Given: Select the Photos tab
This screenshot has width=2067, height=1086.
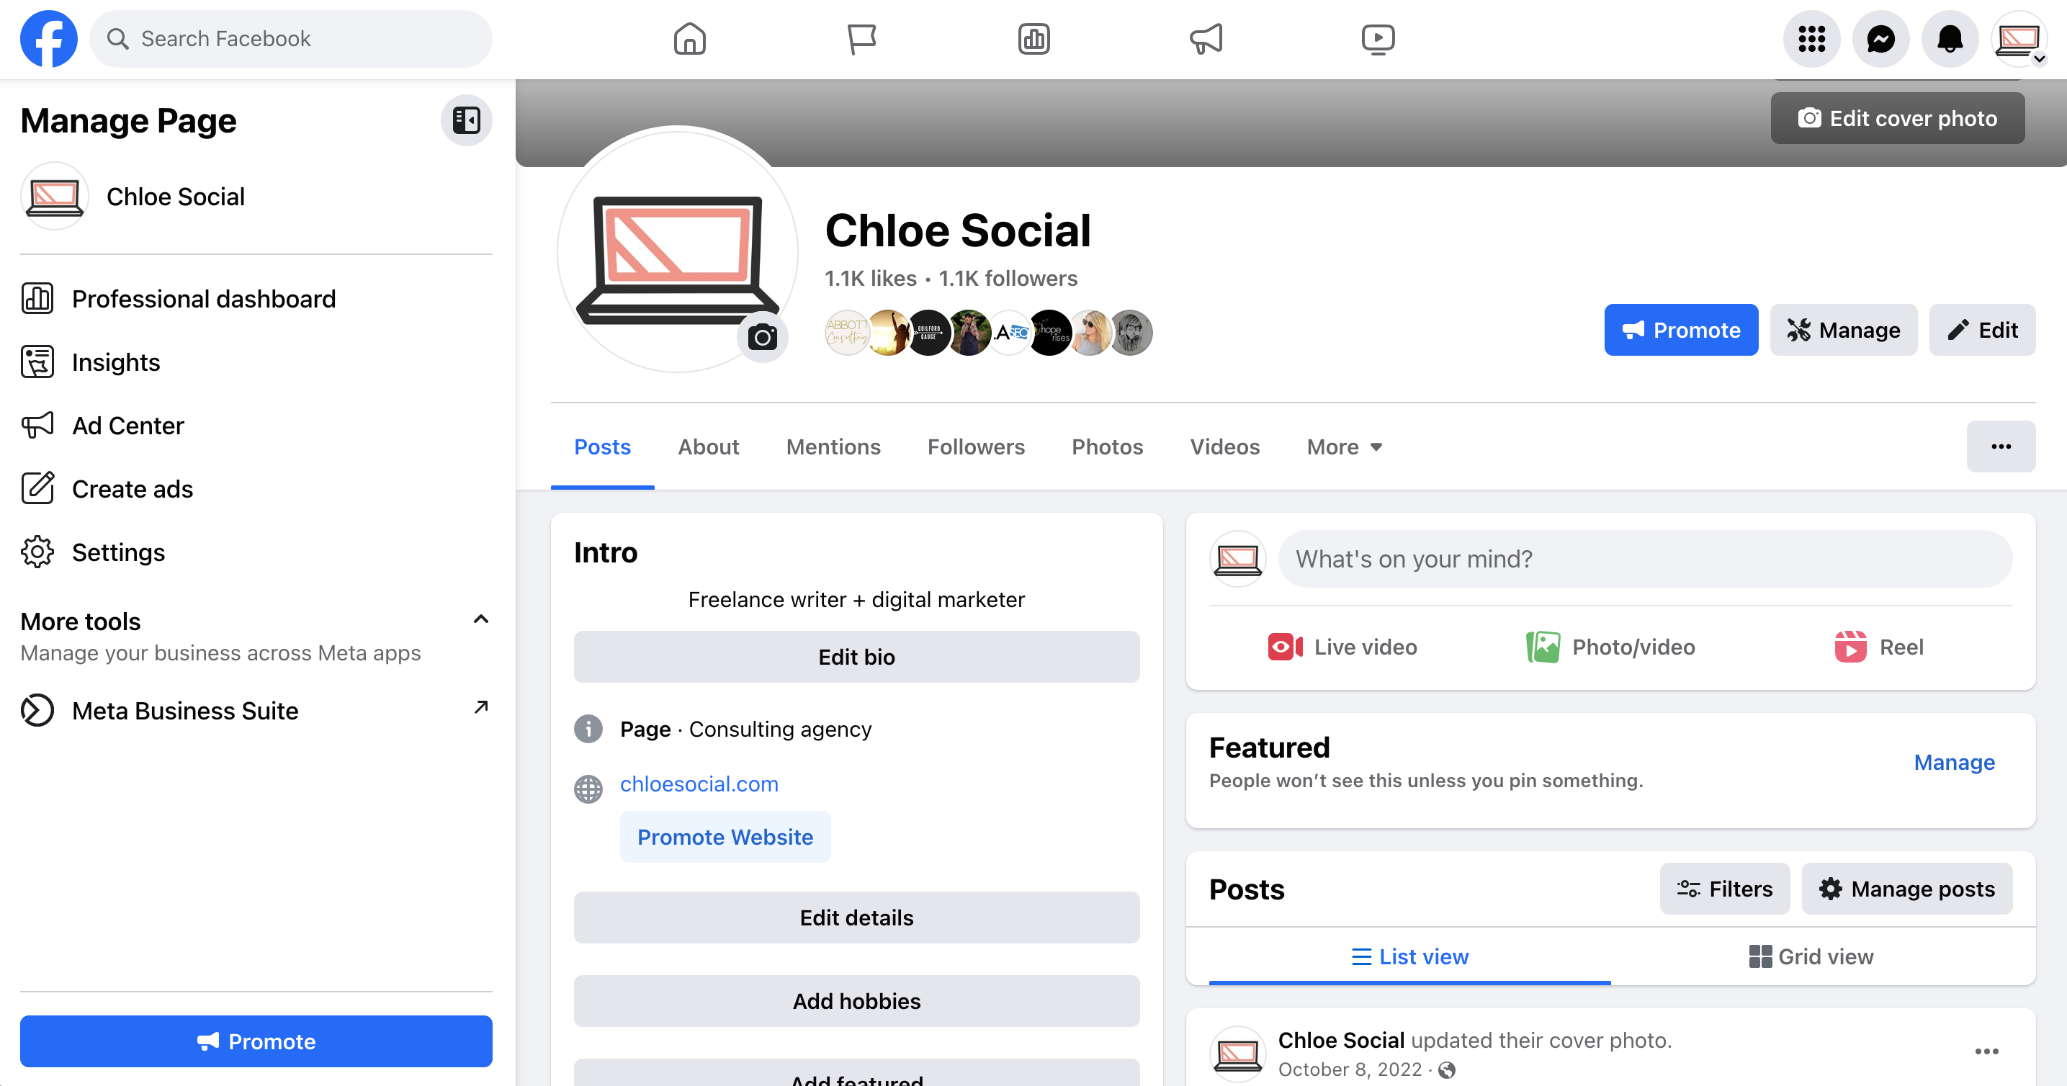Looking at the screenshot, I should pyautogui.click(x=1106, y=447).
